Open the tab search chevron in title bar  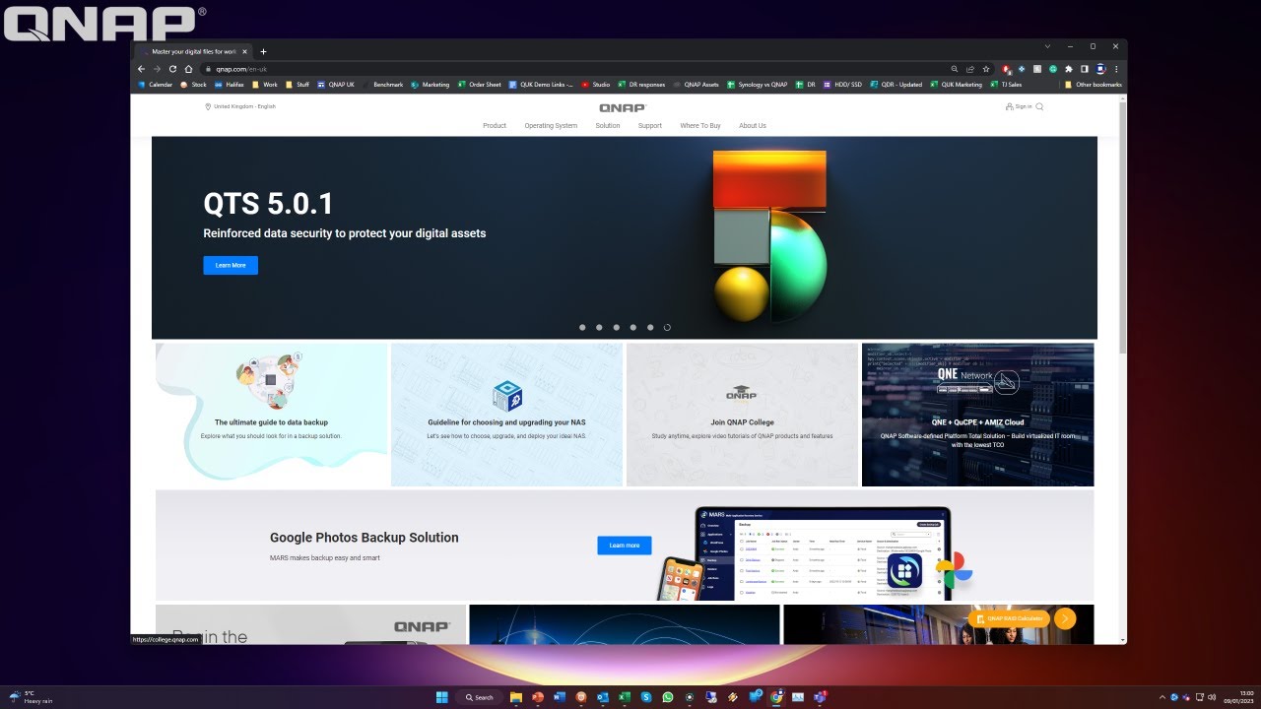point(1047,46)
